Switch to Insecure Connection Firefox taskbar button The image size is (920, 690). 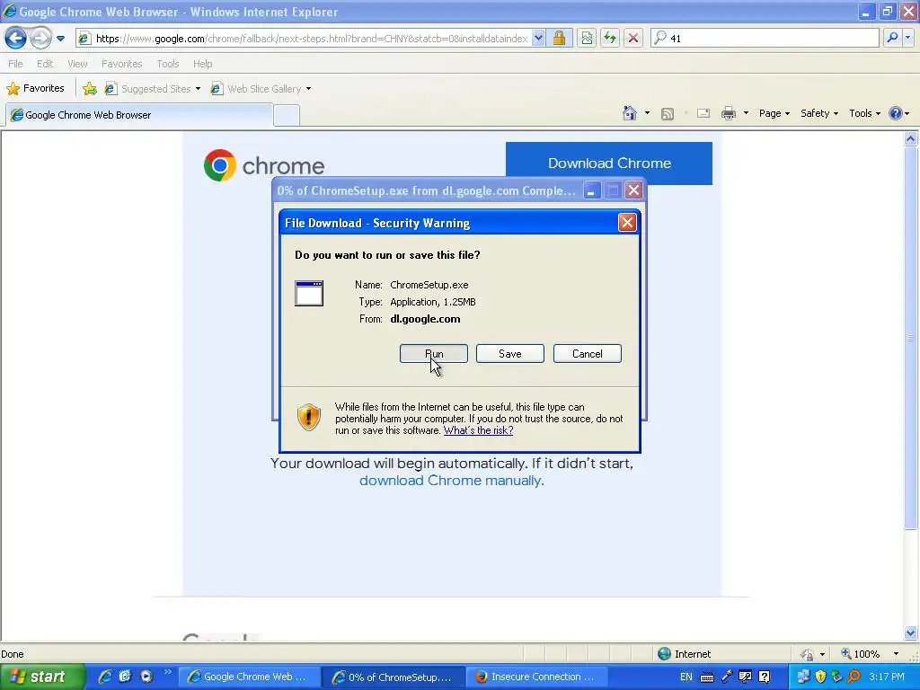536,677
